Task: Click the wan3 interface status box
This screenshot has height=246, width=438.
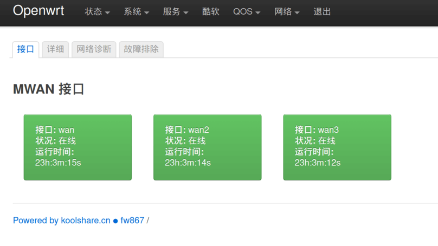Action: pyautogui.click(x=337, y=147)
